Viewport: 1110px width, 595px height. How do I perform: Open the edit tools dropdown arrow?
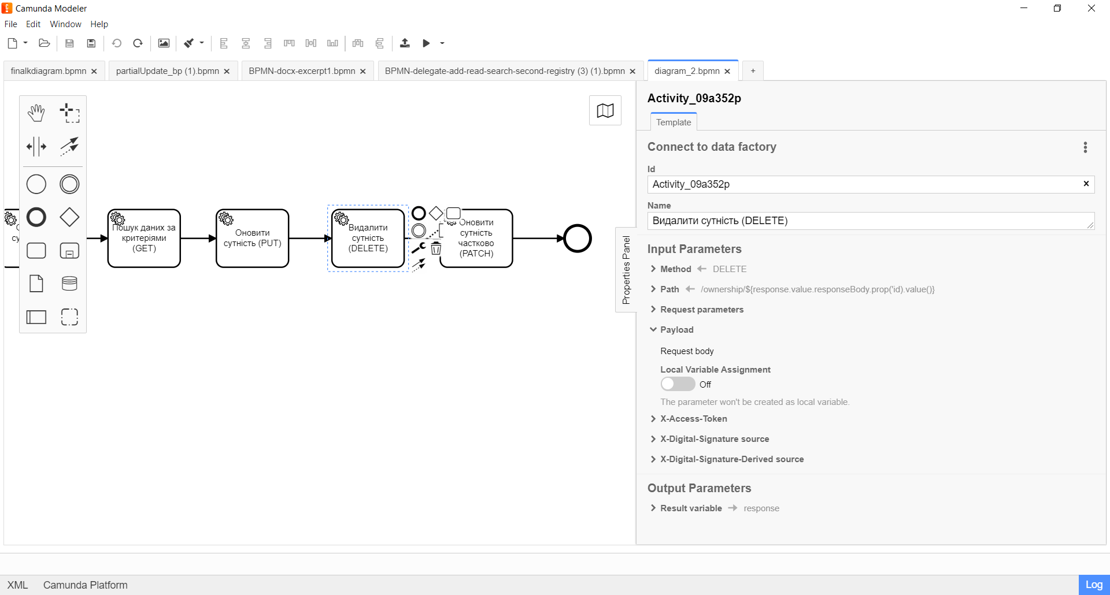pos(202,43)
